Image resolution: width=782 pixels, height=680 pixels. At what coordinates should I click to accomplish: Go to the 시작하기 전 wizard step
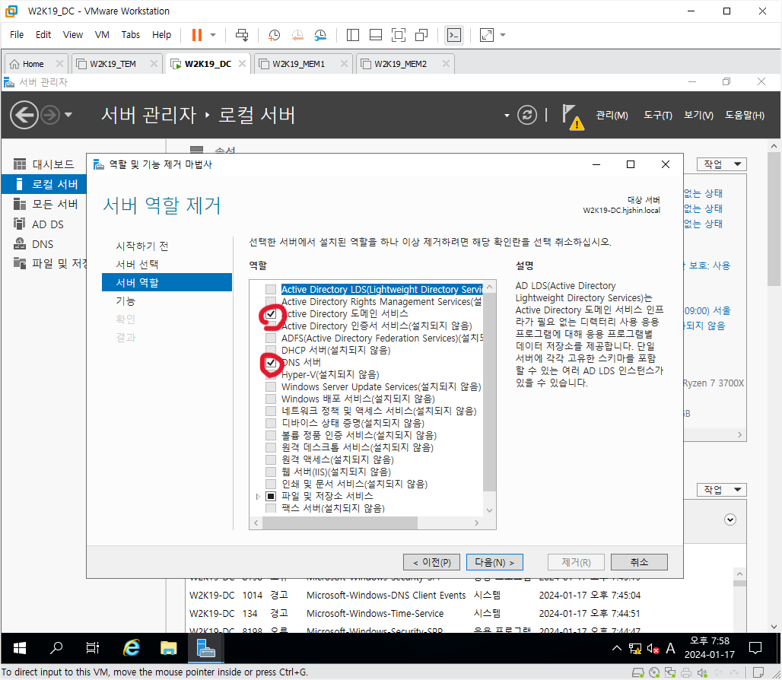click(x=142, y=246)
